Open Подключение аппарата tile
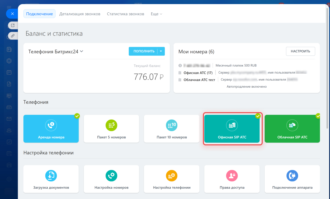This screenshot has width=330, height=199. click(x=292, y=179)
